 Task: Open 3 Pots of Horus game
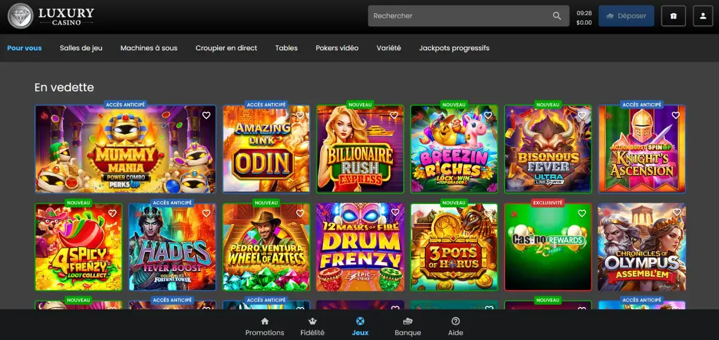click(454, 247)
